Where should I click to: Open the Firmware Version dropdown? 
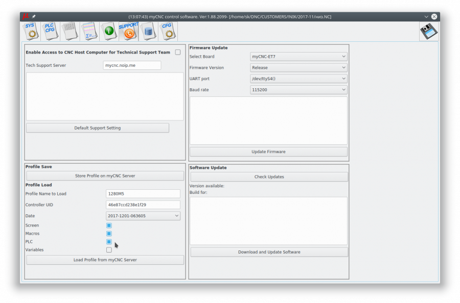click(298, 67)
